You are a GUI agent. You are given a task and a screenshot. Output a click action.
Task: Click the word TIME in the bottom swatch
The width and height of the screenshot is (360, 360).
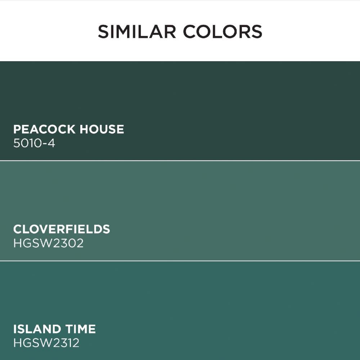(80, 329)
